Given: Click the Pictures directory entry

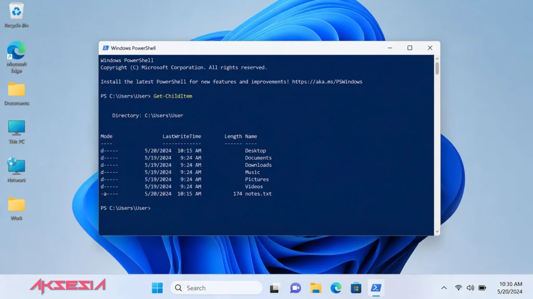Looking at the screenshot, I should pos(257,179).
